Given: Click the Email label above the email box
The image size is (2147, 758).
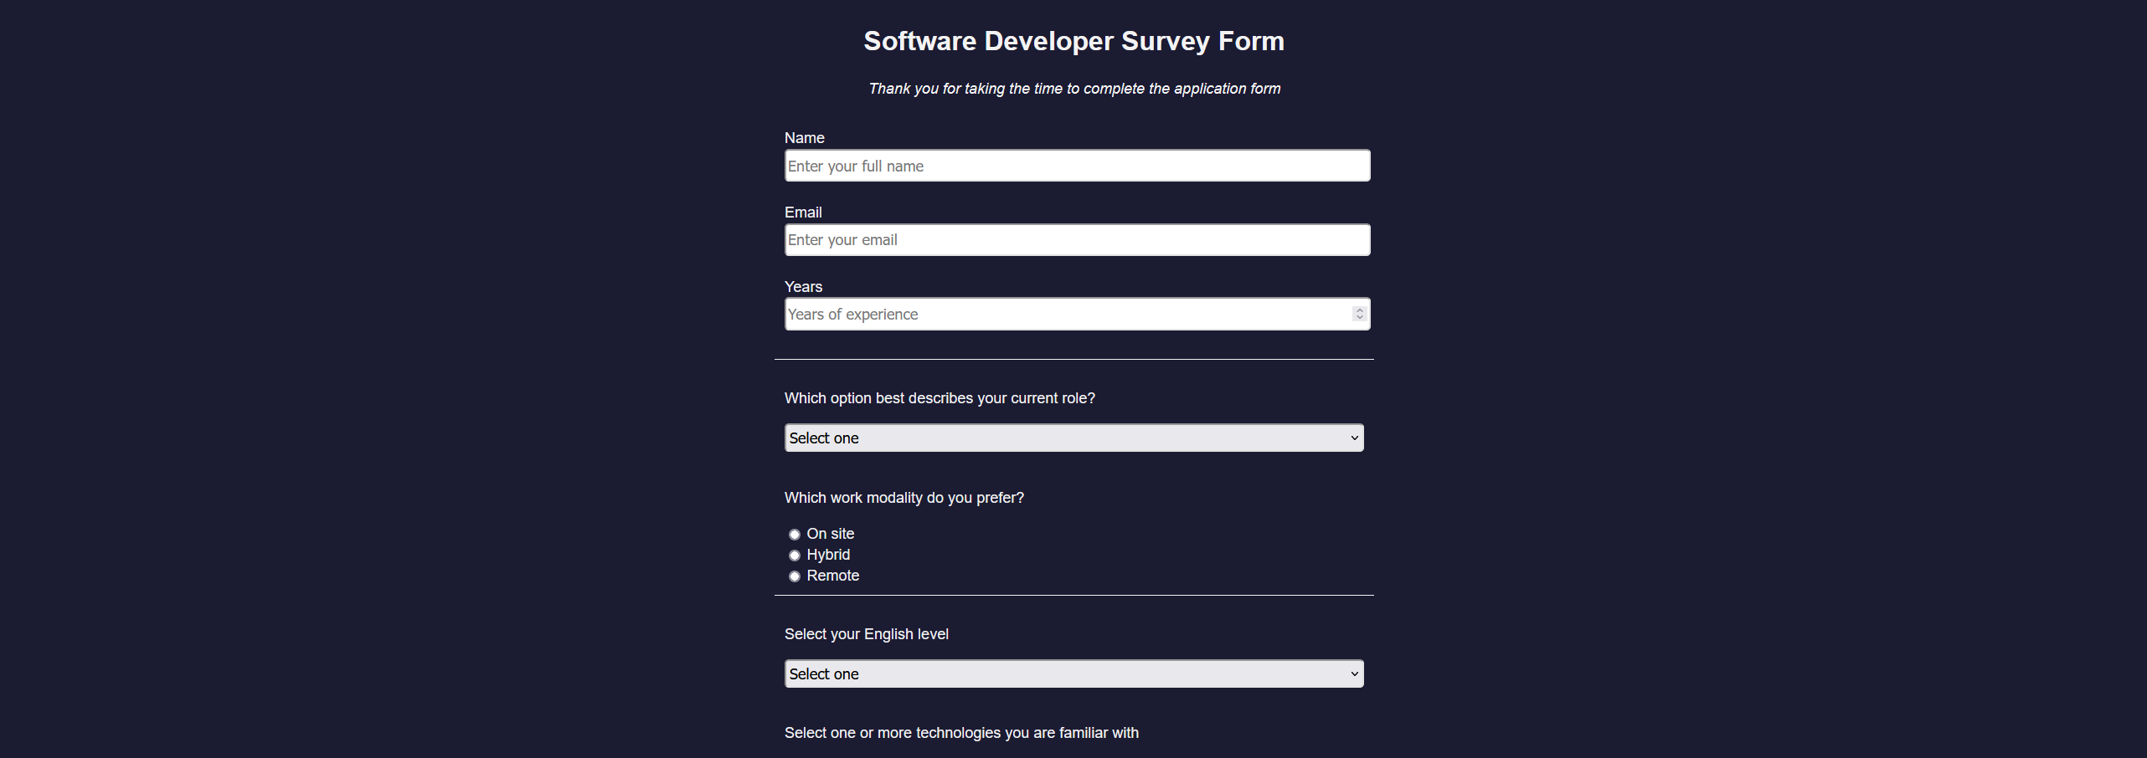Looking at the screenshot, I should click(x=802, y=212).
